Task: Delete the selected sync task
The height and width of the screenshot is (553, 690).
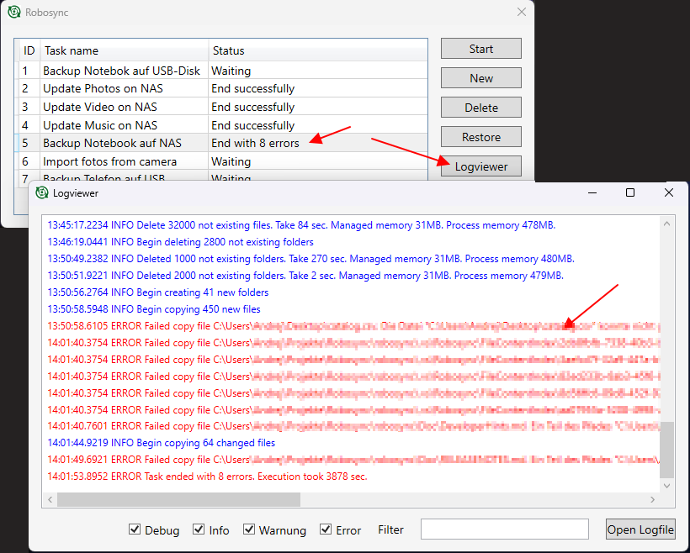Action: (x=480, y=107)
